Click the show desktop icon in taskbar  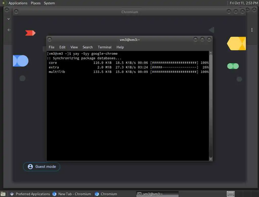pos(3,194)
